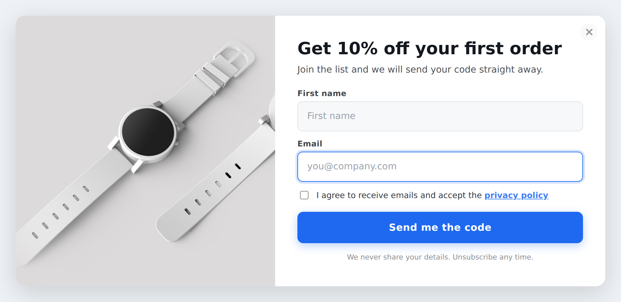The width and height of the screenshot is (621, 302).
Task: Click the "We never share your details" note
Action: [x=440, y=257]
